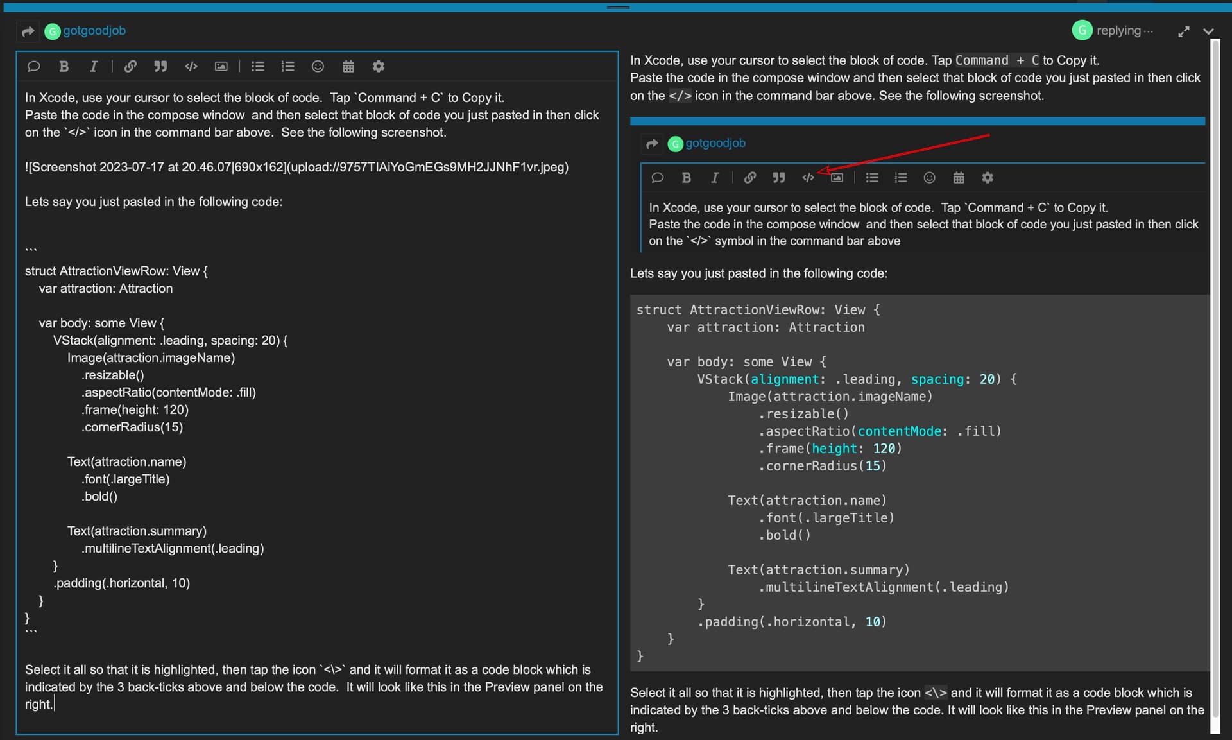Click the green G avatar next to gotgoodjob
The image size is (1232, 740).
pyautogui.click(x=52, y=31)
